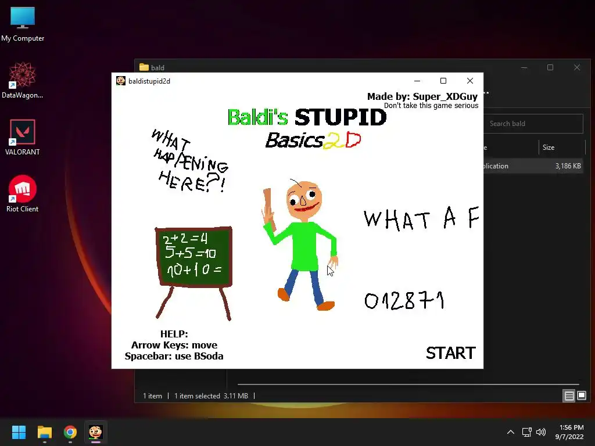Maximize the bald Explorer window

coord(550,67)
